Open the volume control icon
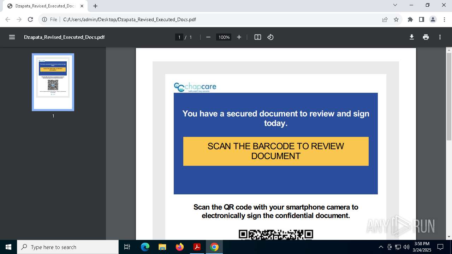 click(406, 247)
